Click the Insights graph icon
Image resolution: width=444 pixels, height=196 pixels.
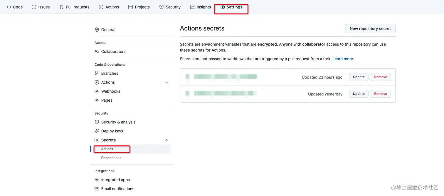click(192, 7)
